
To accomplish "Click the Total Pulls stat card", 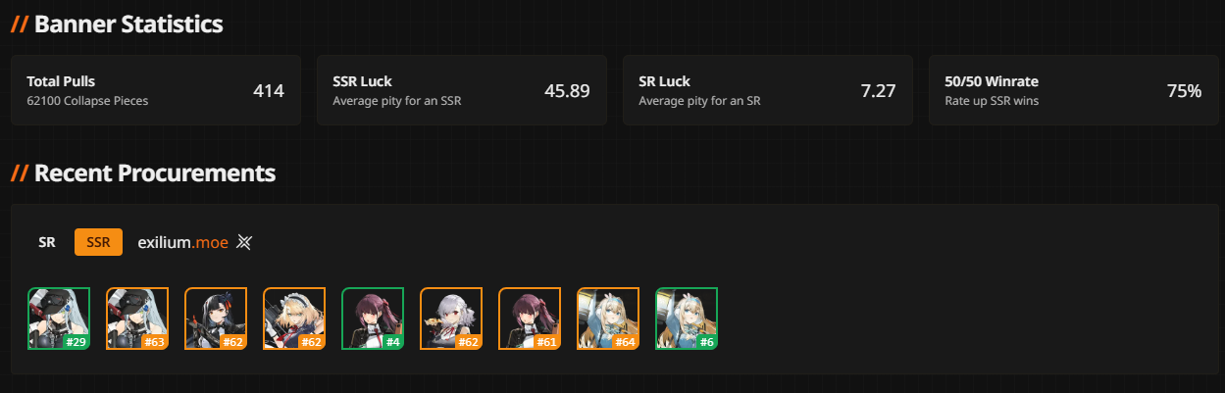I will point(156,90).
